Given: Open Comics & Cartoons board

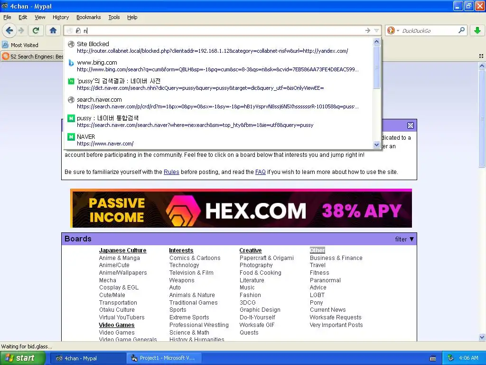Looking at the screenshot, I should click(x=195, y=258).
